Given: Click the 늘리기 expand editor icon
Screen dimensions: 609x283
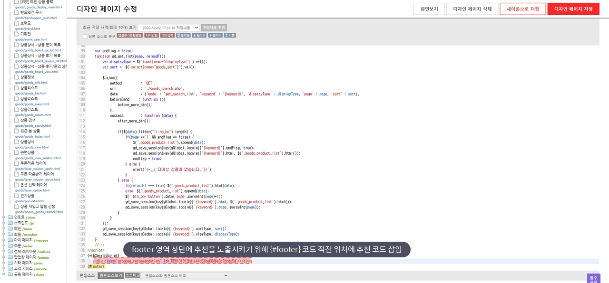Looking at the screenshot, I should point(199,35).
